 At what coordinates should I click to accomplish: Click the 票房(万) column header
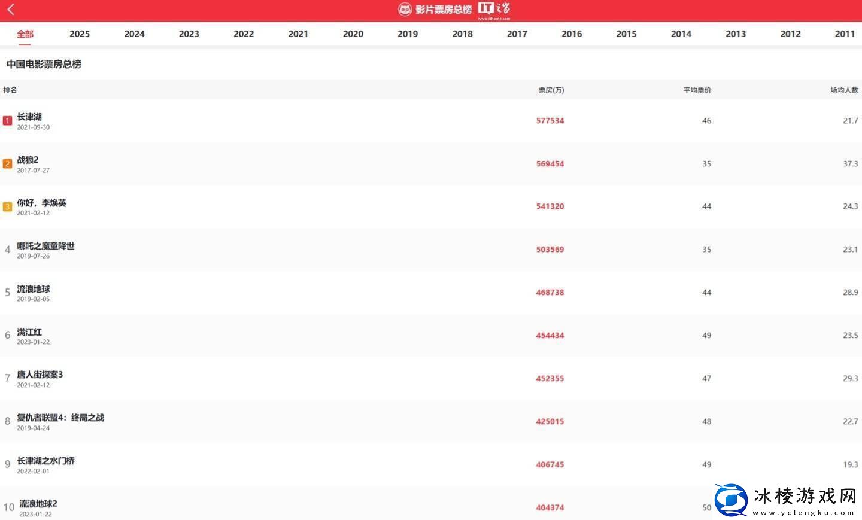551,90
